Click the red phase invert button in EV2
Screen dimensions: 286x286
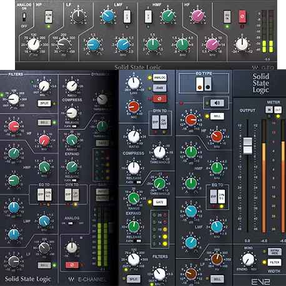[x=160, y=99]
